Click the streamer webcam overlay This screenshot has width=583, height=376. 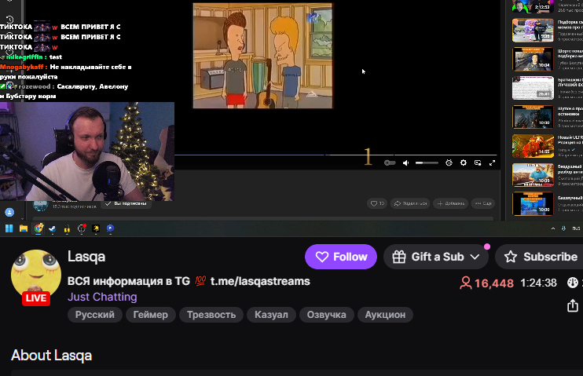(87, 151)
